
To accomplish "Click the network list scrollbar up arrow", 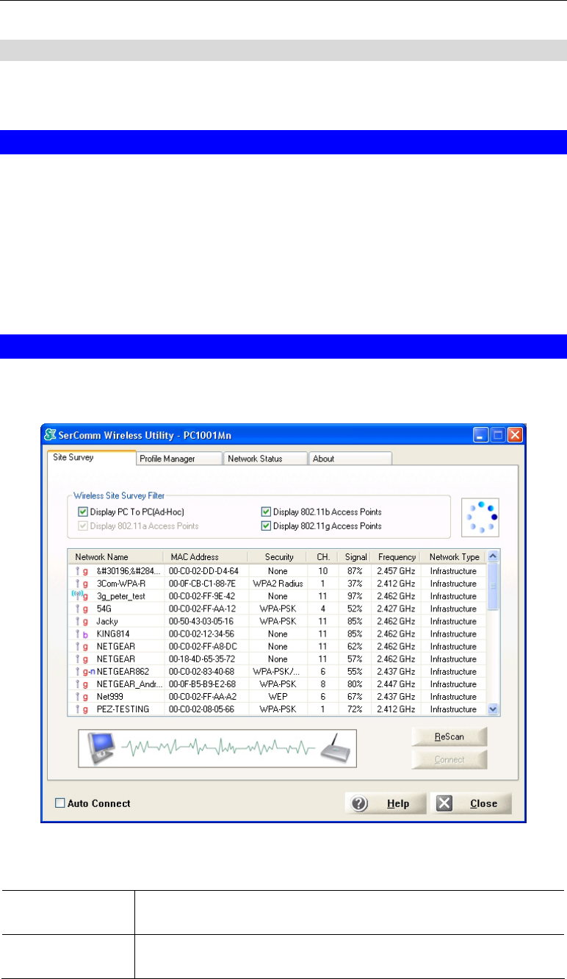I will pos(494,556).
